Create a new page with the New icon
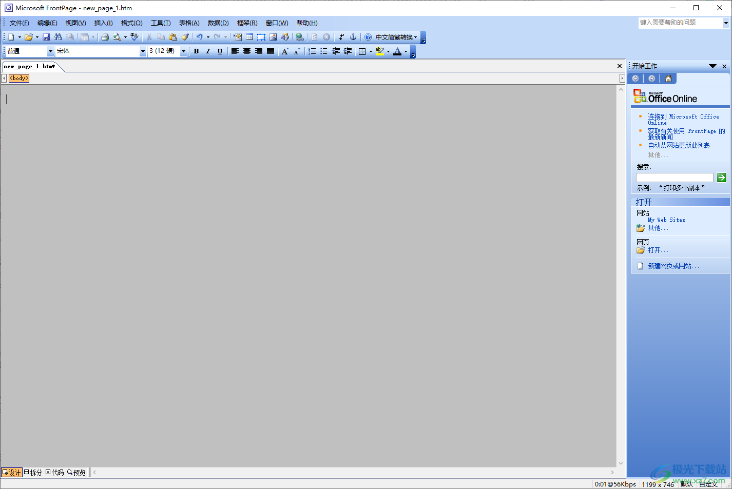The height and width of the screenshot is (489, 732). (x=11, y=37)
